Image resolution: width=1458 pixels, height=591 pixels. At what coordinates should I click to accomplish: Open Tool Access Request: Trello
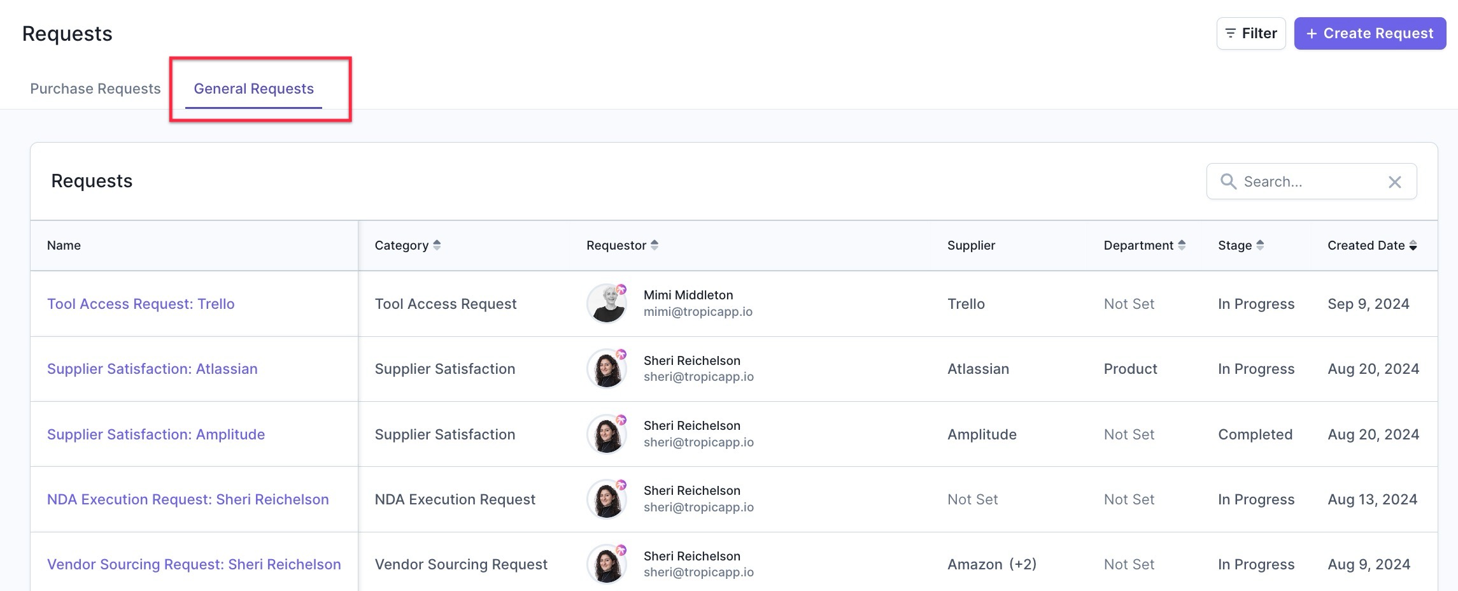point(141,304)
